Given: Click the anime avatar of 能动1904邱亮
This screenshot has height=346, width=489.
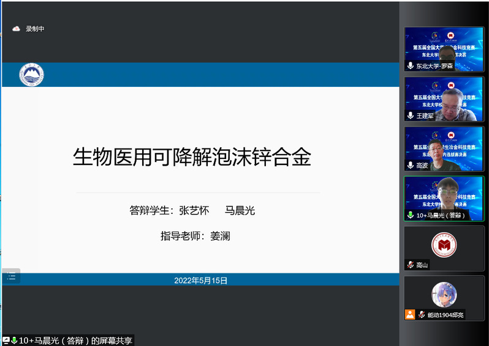Looking at the screenshot, I should pos(444,294).
